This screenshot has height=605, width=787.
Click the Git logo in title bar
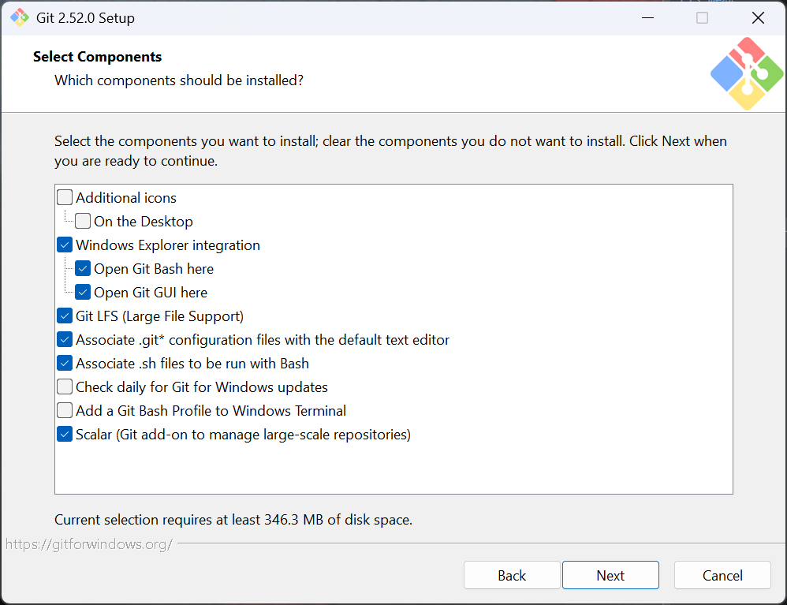pyautogui.click(x=19, y=17)
